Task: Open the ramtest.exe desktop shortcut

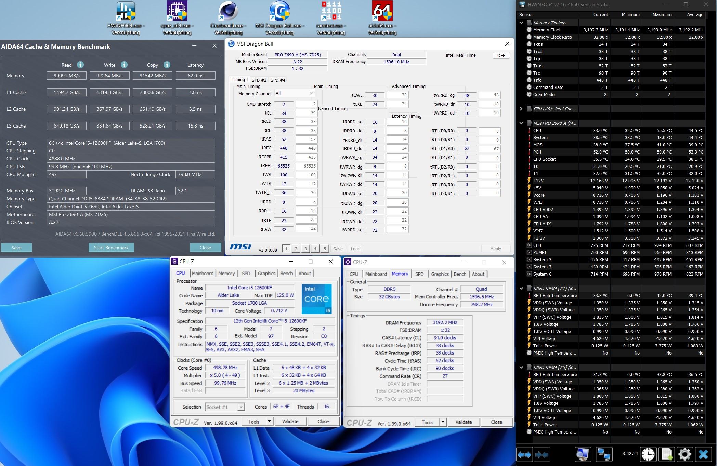Action: (331, 18)
